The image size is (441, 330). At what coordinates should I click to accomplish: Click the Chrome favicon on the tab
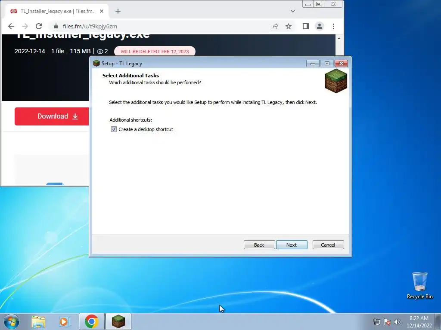13,11
